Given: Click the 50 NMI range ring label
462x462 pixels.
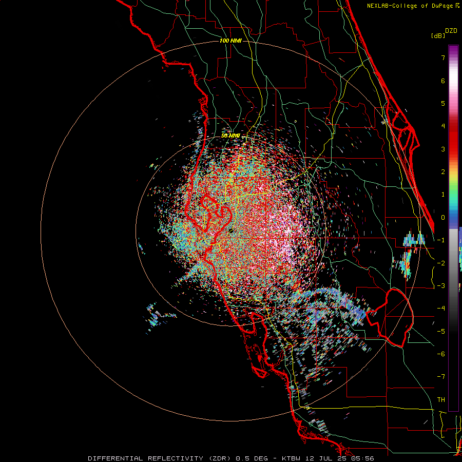Looking at the screenshot, I should tap(230, 136).
